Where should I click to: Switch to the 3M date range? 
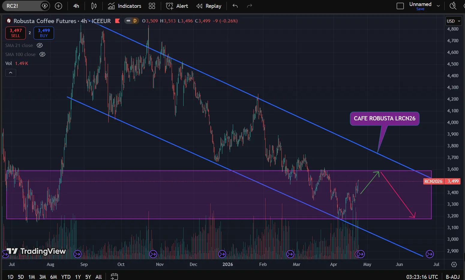coord(43,277)
